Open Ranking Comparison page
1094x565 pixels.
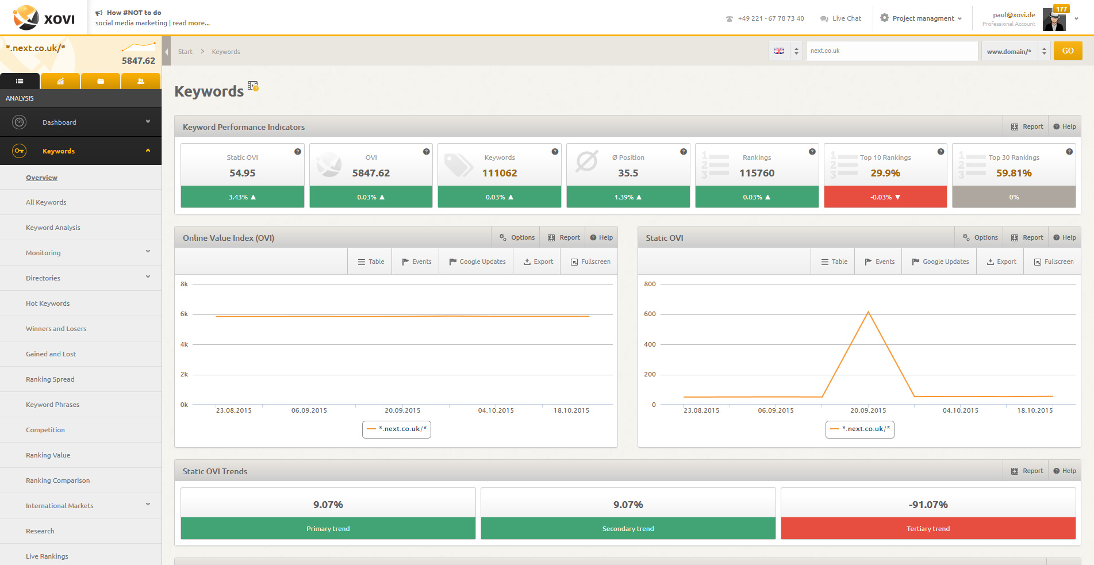(57, 481)
